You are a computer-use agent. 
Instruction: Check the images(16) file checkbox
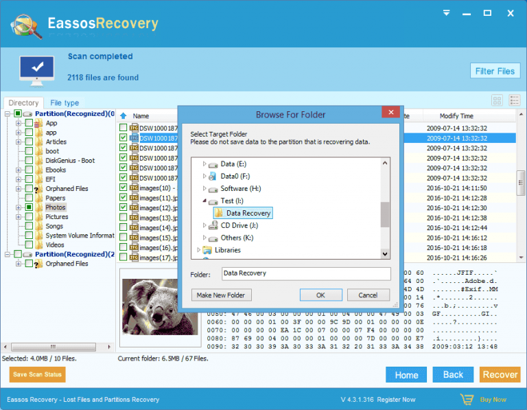(124, 247)
